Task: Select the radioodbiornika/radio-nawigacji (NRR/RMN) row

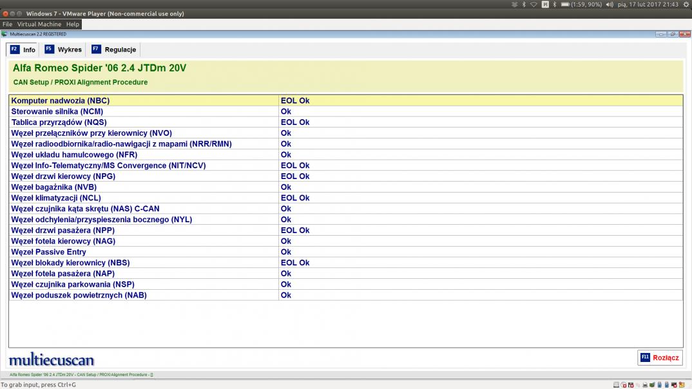Action: tap(345, 144)
